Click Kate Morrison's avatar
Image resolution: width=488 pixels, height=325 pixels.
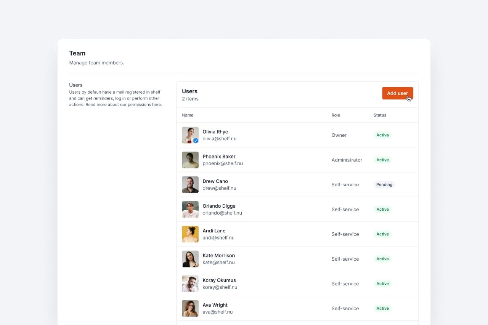(x=190, y=259)
